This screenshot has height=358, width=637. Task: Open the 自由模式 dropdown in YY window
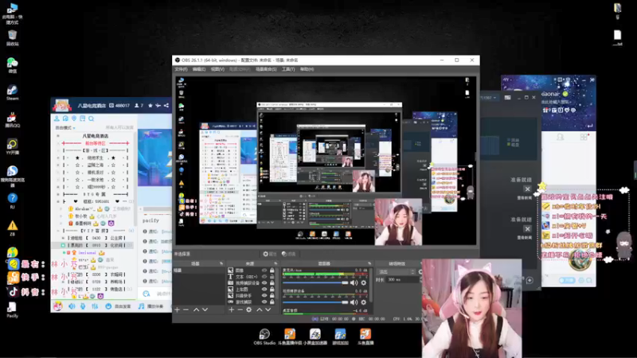65,128
